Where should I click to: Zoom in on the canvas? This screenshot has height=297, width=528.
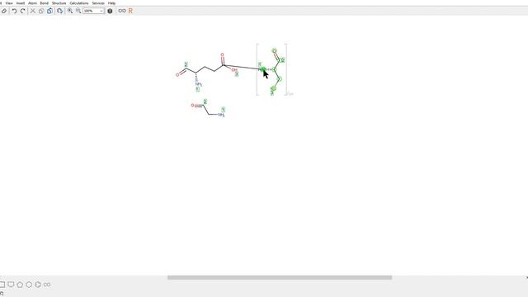pyautogui.click(x=69, y=11)
